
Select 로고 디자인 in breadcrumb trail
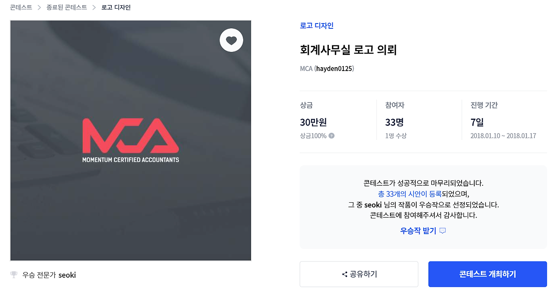(116, 7)
